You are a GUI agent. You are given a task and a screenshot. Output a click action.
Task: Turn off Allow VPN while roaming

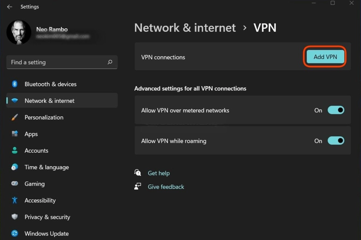(x=336, y=141)
